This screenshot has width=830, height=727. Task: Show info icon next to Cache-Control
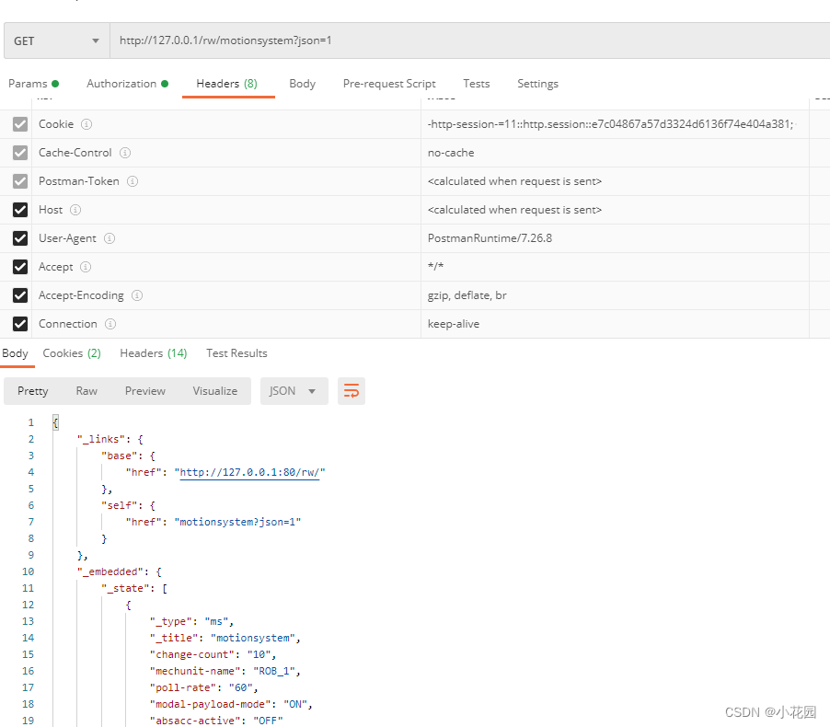[x=125, y=153]
